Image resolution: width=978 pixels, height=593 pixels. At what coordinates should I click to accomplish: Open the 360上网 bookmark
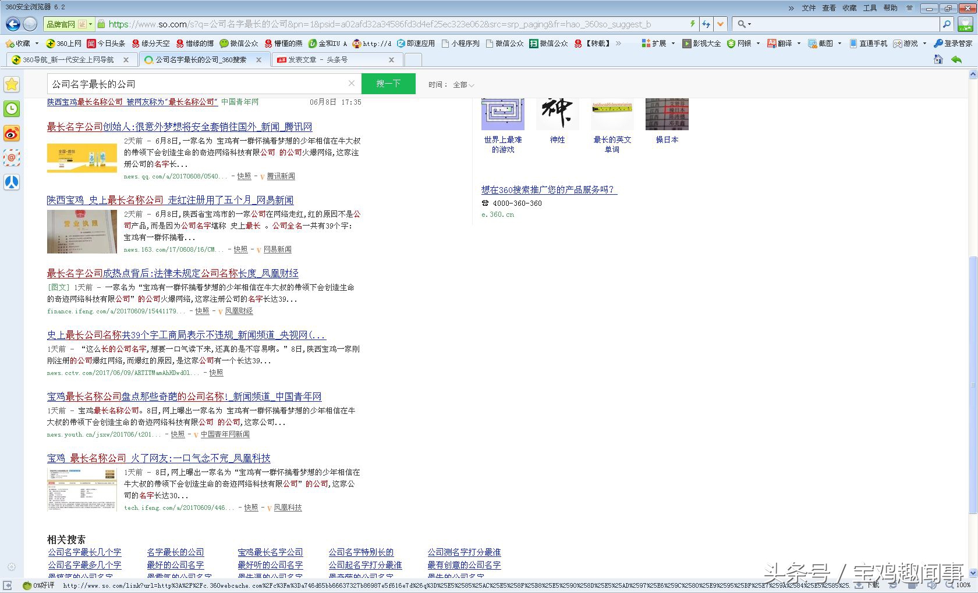[64, 43]
